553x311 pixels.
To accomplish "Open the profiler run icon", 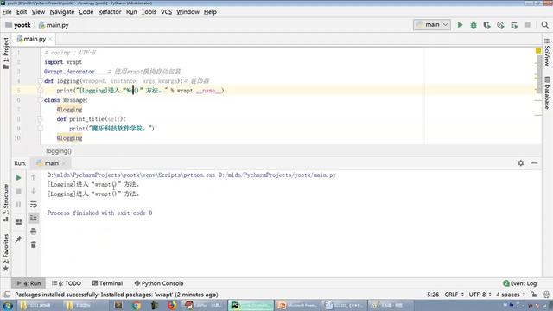I will click(500, 25).
